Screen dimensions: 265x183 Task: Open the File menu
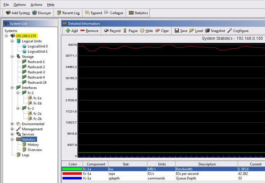coord(6,5)
